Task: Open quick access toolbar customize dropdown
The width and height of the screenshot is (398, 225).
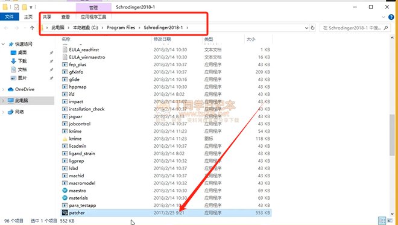Action: coord(31,7)
